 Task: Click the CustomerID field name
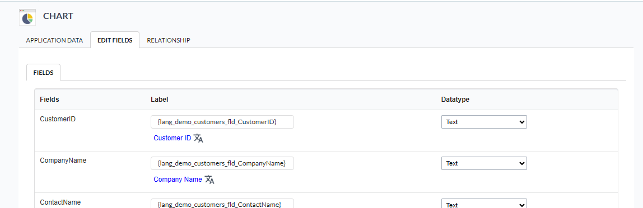click(58, 119)
